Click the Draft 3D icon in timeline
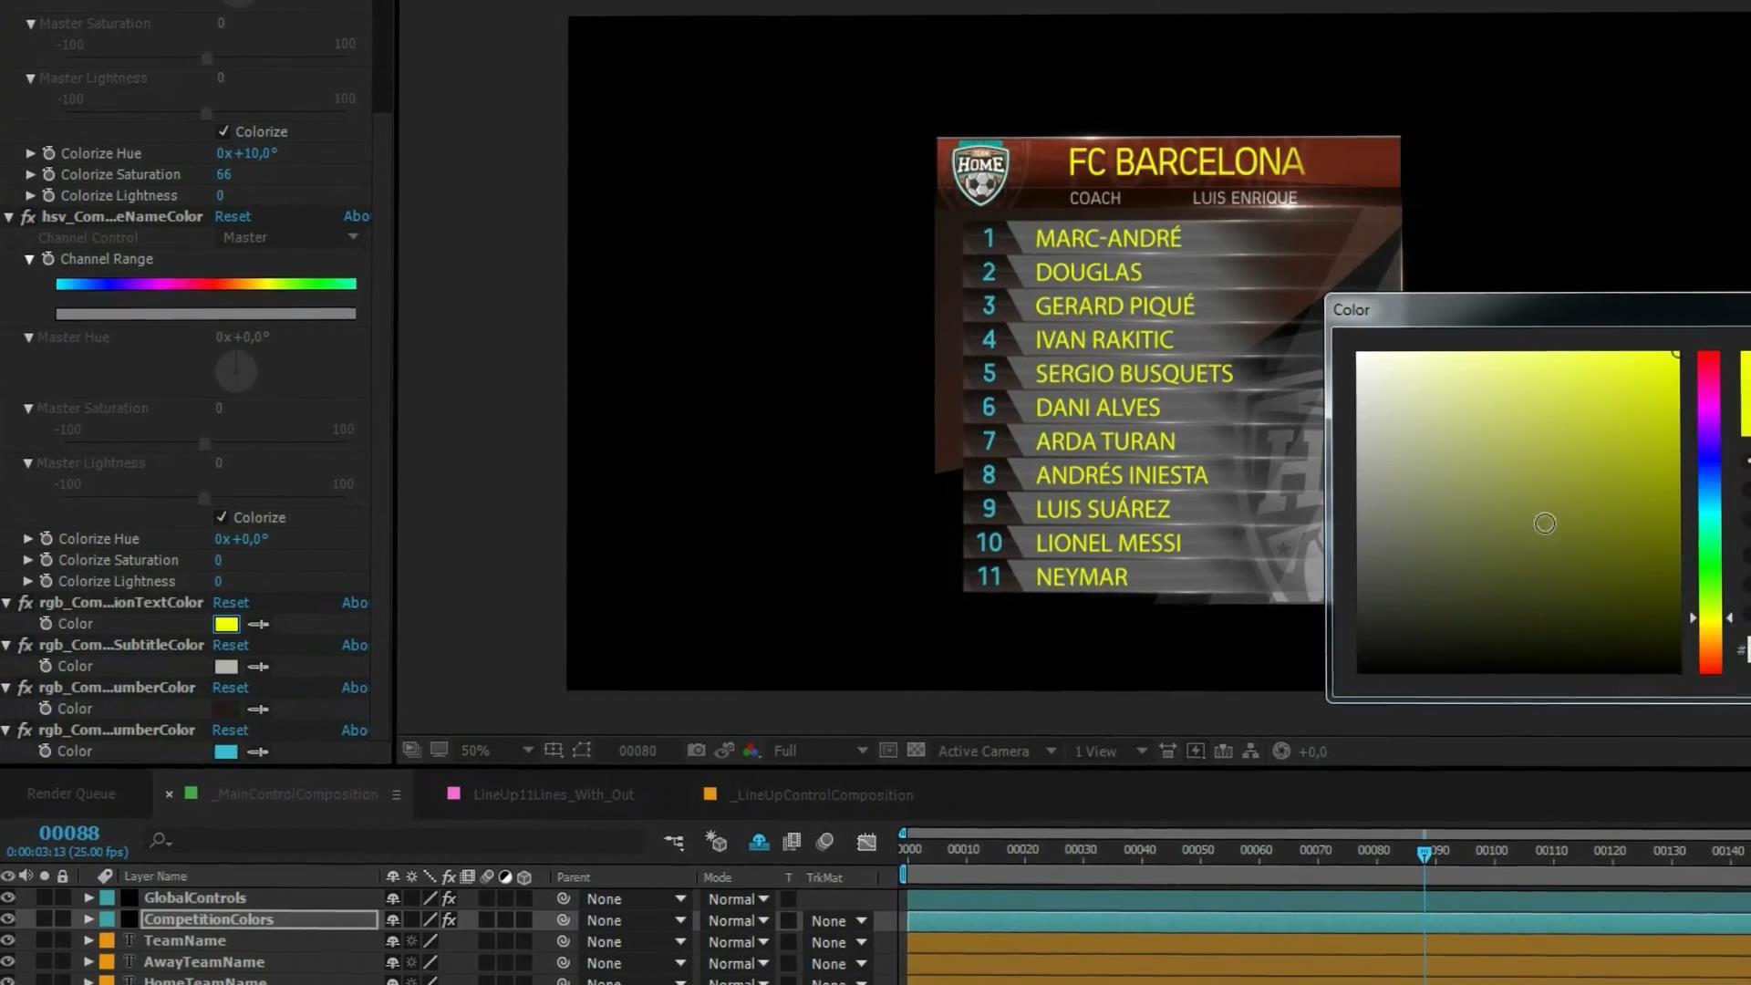The width and height of the screenshot is (1751, 985). tap(717, 842)
